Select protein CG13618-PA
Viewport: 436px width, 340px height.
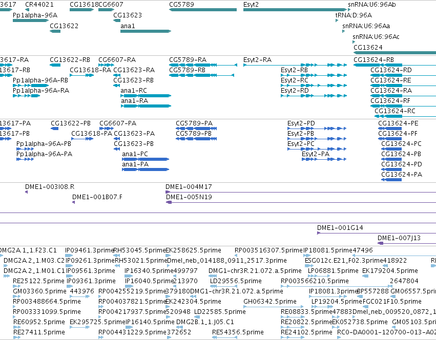pos(92,134)
